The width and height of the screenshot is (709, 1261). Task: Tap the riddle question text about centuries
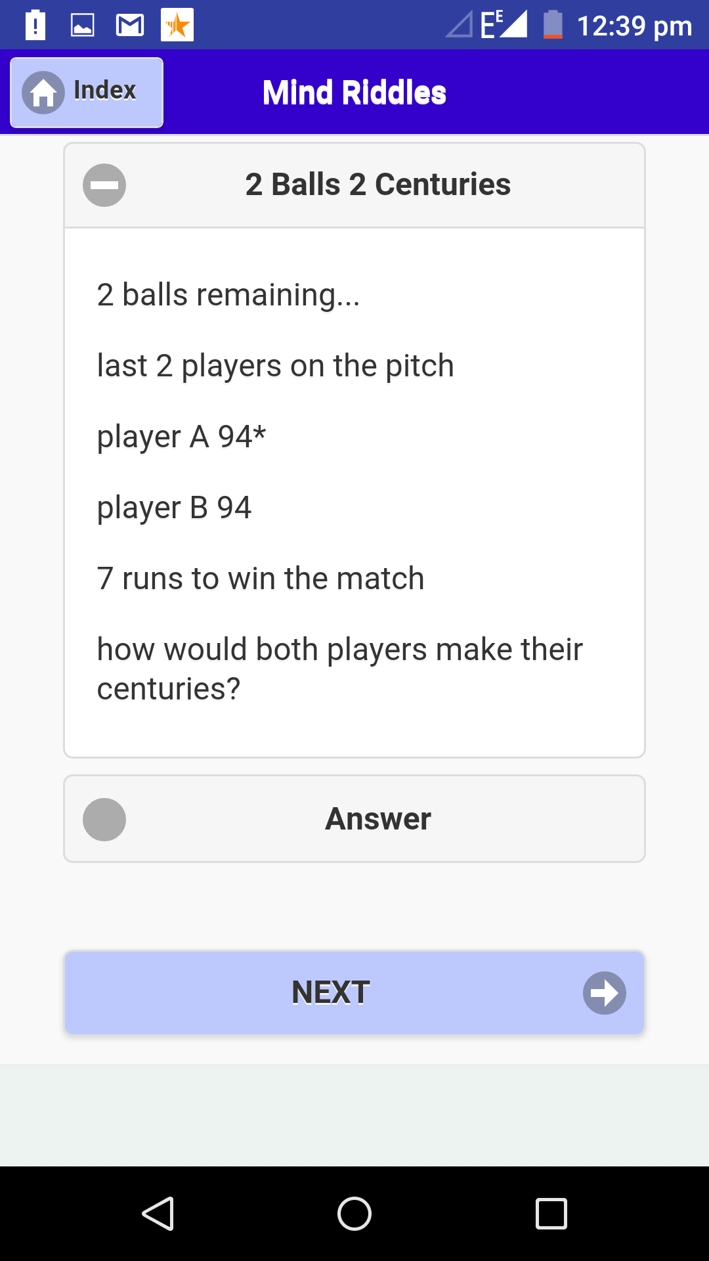[339, 669]
